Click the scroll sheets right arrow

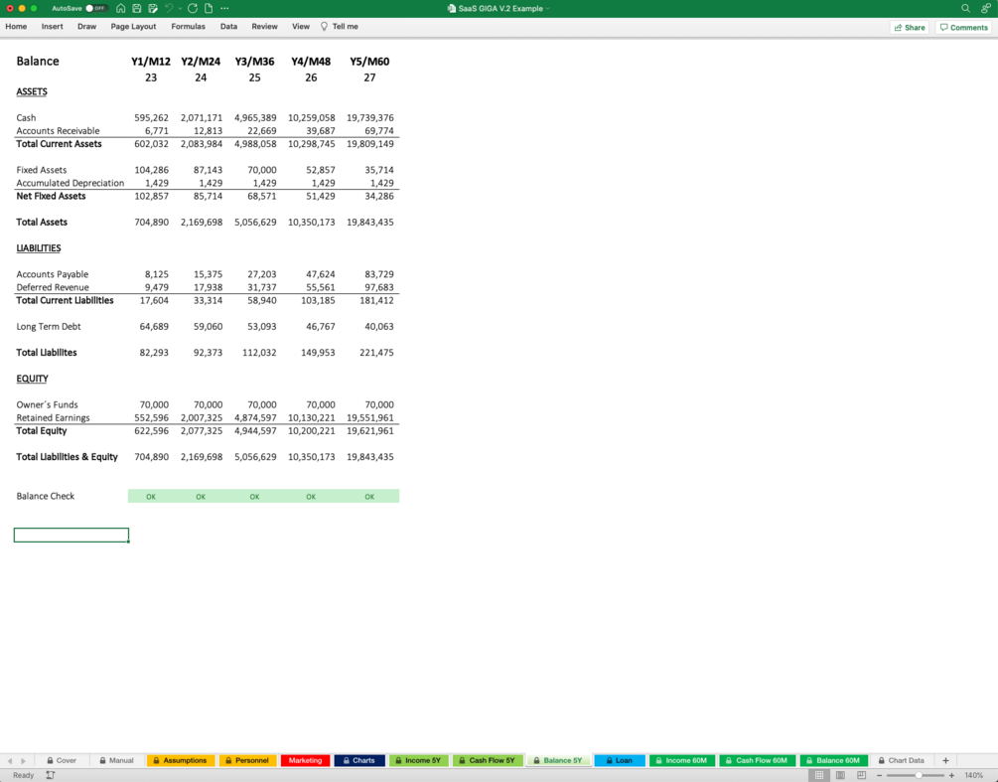coord(24,761)
